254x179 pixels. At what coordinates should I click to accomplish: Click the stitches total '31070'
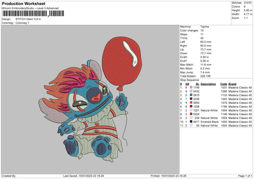click(x=248, y=3)
